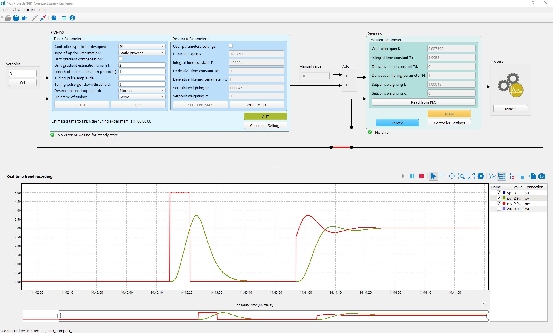
Task: Open Controller type to be designed dropdown
Action: [x=142, y=47]
